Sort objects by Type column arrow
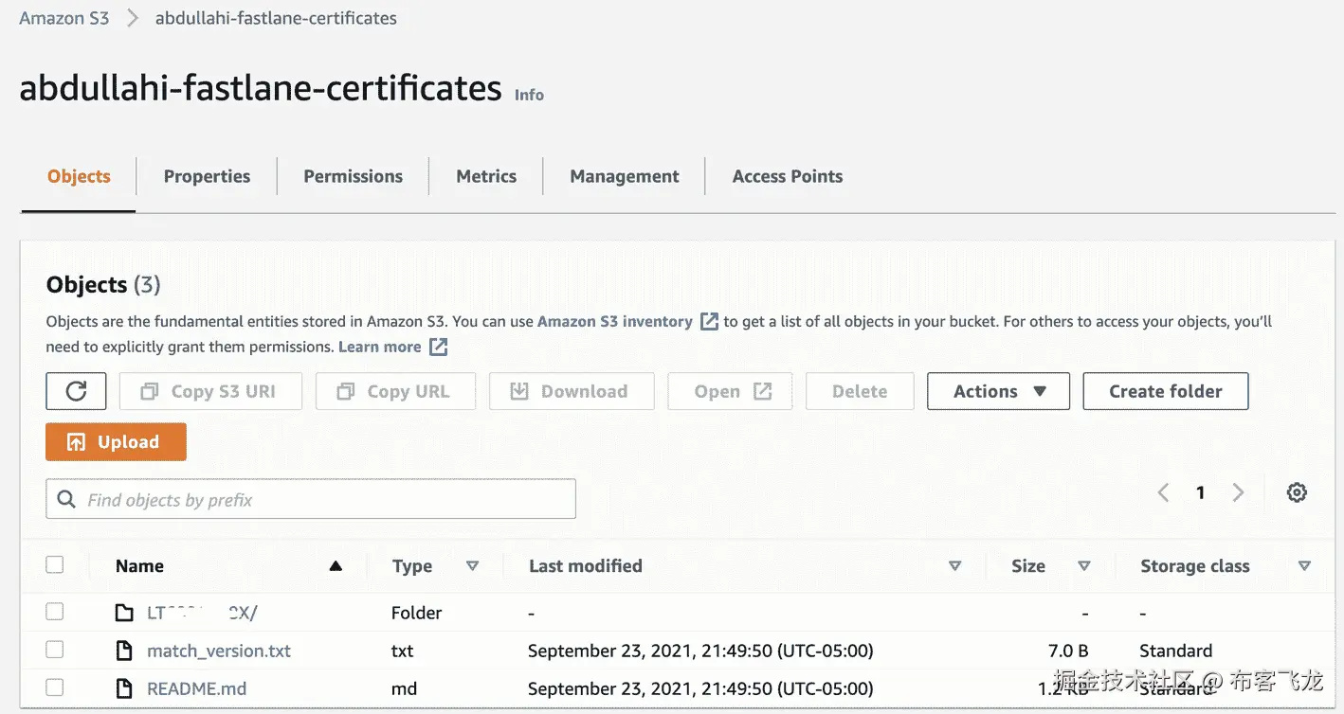1344x714 pixels. [x=472, y=566]
